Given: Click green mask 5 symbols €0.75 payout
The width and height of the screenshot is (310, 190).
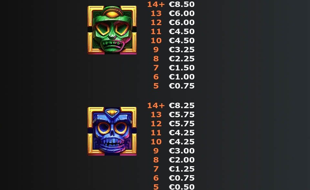Looking at the screenshot, I should pos(182,86).
